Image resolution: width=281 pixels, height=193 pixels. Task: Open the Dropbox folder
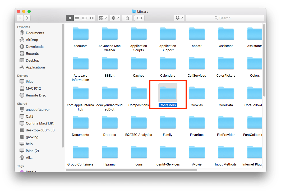pyautogui.click(x=109, y=123)
